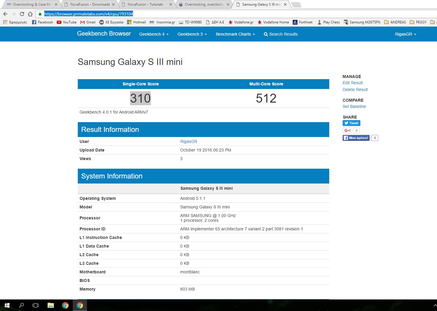Click the upload date October 19 2016 06:23 PM
The image size is (437, 311).
(x=205, y=150)
